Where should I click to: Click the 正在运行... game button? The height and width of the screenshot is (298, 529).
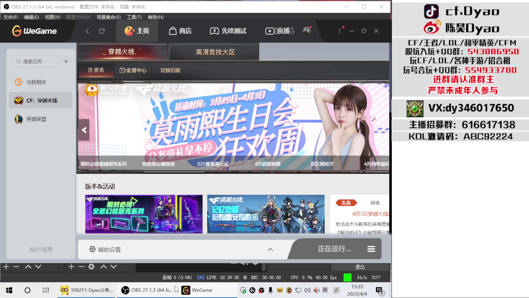(334, 249)
